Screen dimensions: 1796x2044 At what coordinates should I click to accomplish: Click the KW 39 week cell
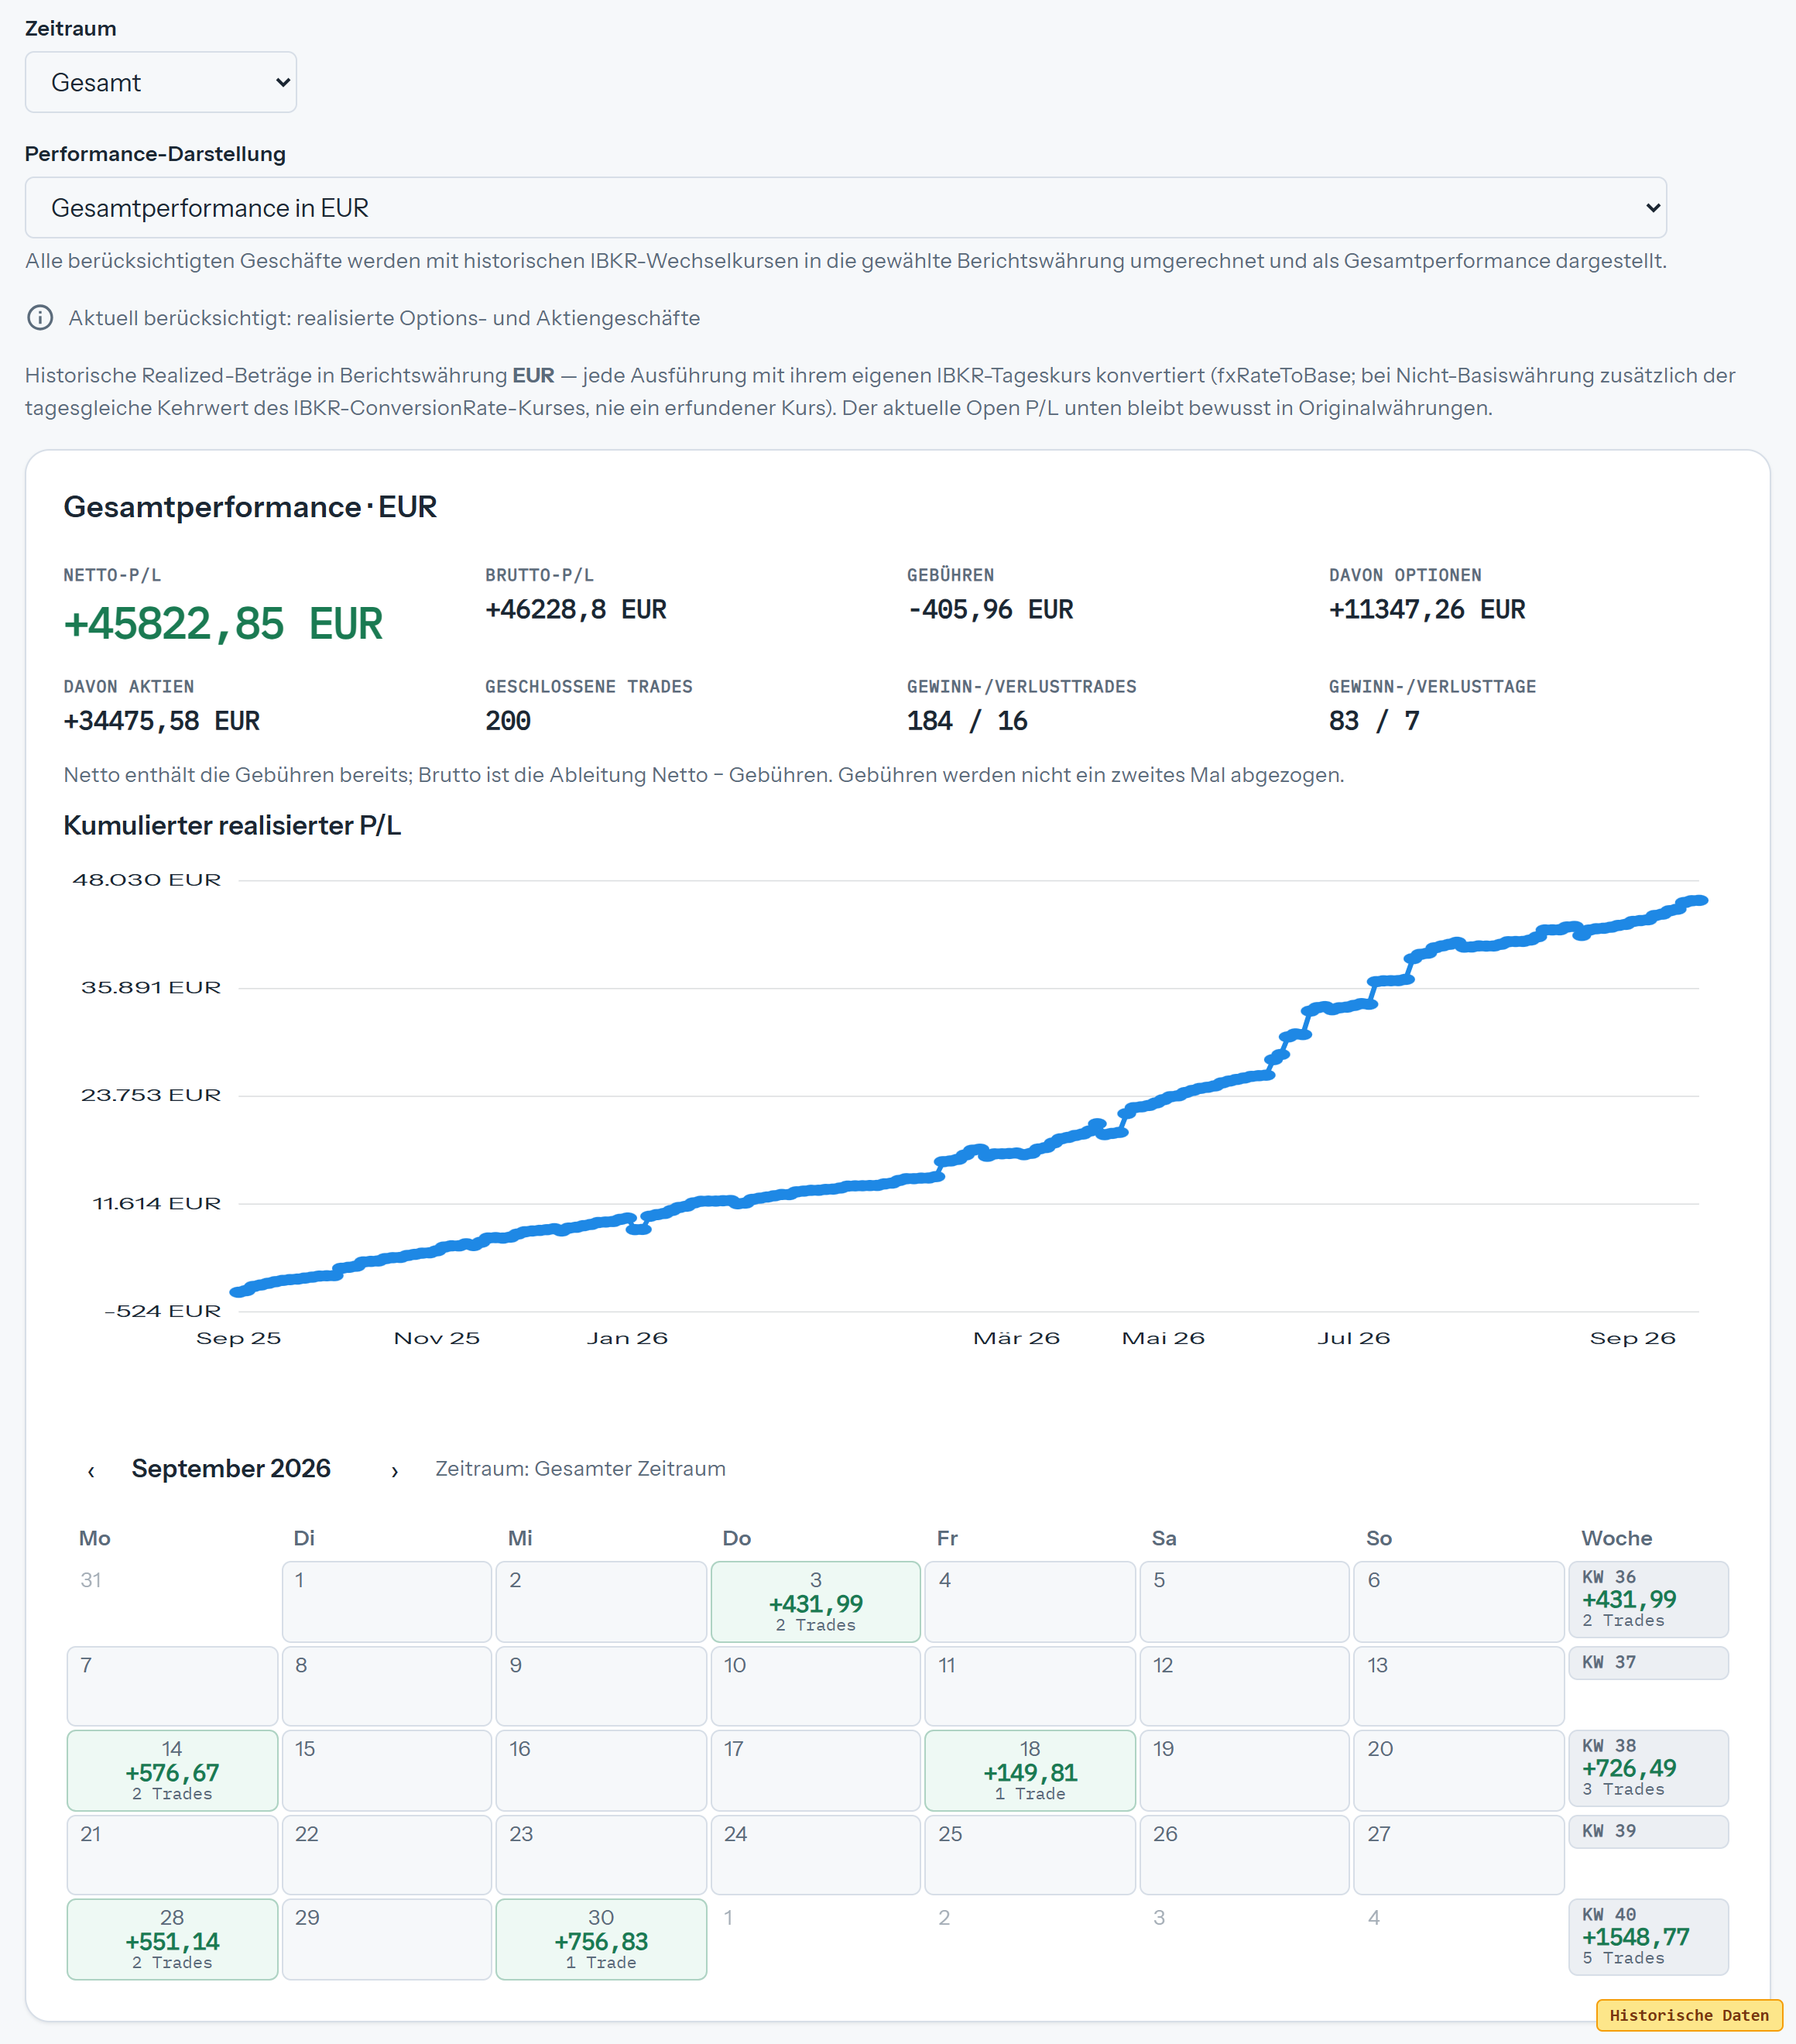click(1648, 1831)
